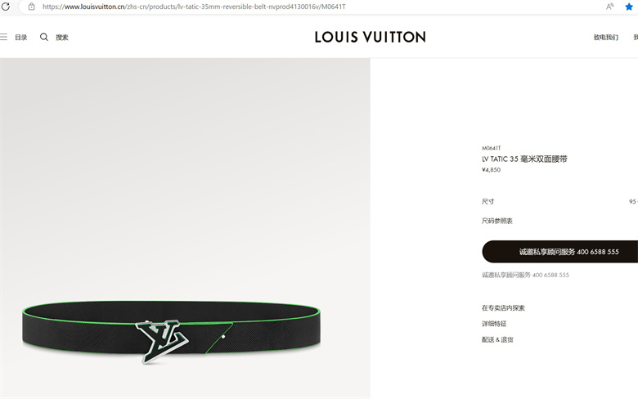Click the blue favorites star icon
The image size is (638, 399).
pos(629,7)
